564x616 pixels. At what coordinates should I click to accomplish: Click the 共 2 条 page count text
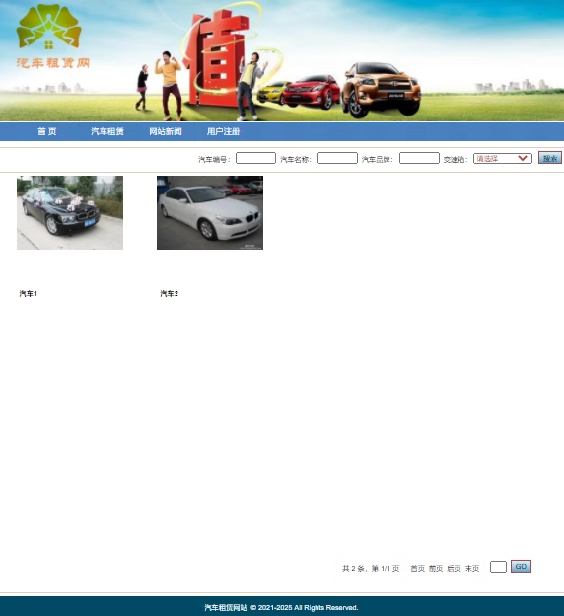point(354,568)
